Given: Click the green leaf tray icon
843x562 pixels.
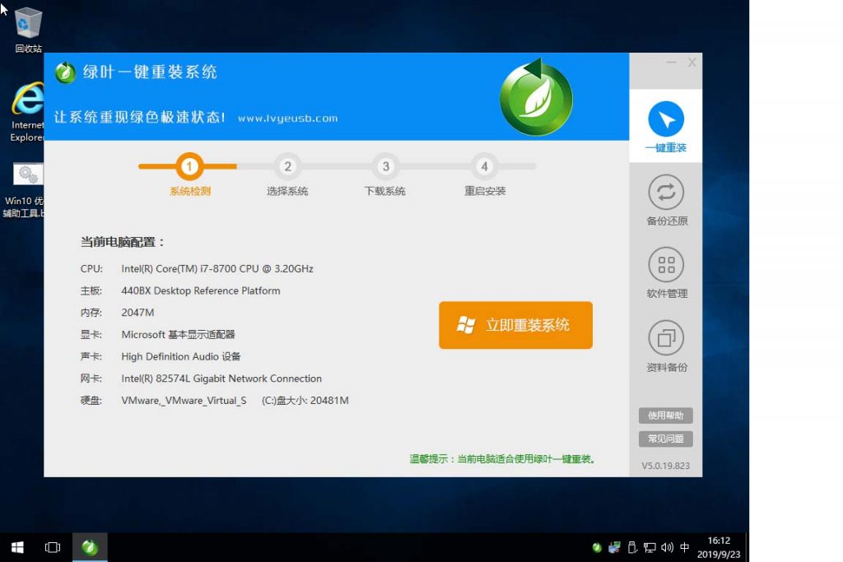Looking at the screenshot, I should (596, 546).
